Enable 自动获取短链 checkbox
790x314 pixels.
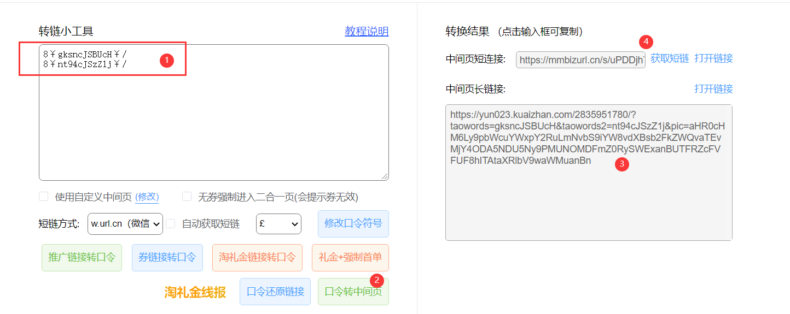pos(171,223)
